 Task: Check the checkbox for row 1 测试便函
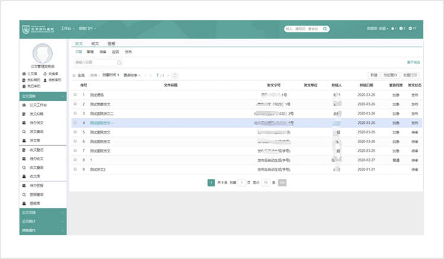point(75,94)
